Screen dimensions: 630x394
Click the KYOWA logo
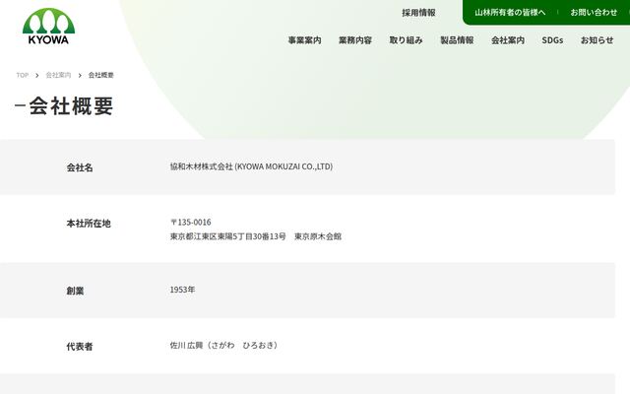[48, 27]
